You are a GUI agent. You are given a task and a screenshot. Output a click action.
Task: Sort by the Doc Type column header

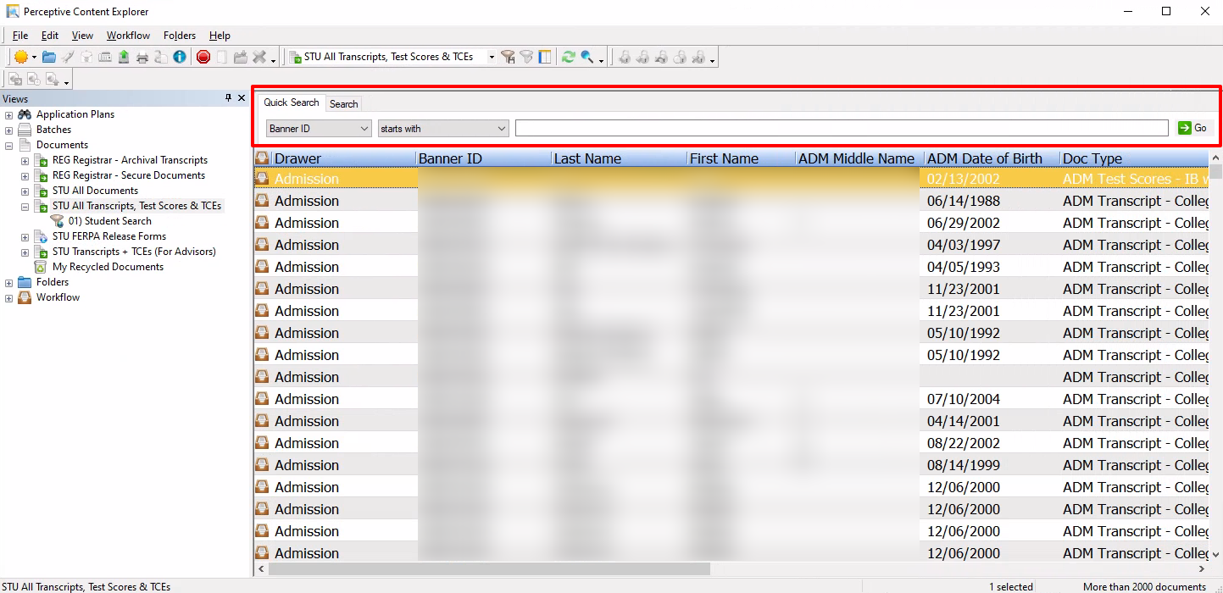[x=1134, y=158]
